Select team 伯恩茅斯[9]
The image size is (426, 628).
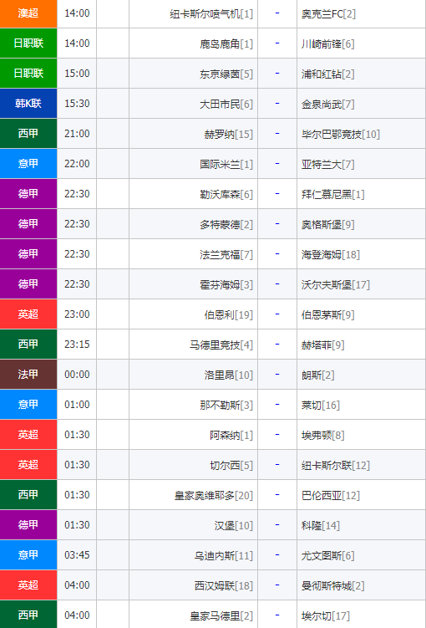coord(328,314)
